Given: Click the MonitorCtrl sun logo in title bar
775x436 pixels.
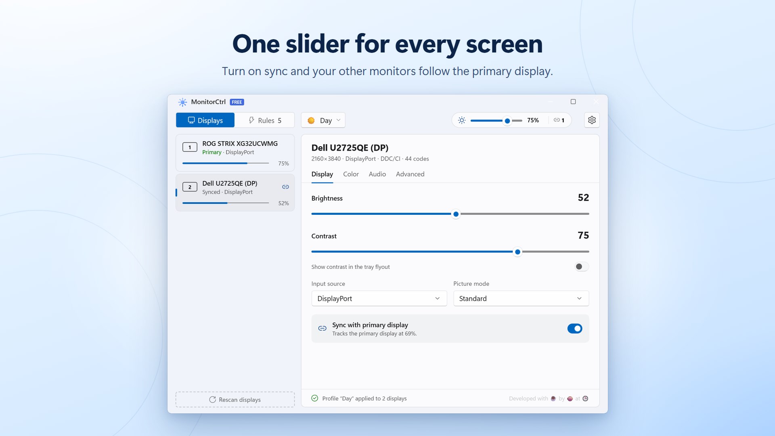Looking at the screenshot, I should pos(182,102).
